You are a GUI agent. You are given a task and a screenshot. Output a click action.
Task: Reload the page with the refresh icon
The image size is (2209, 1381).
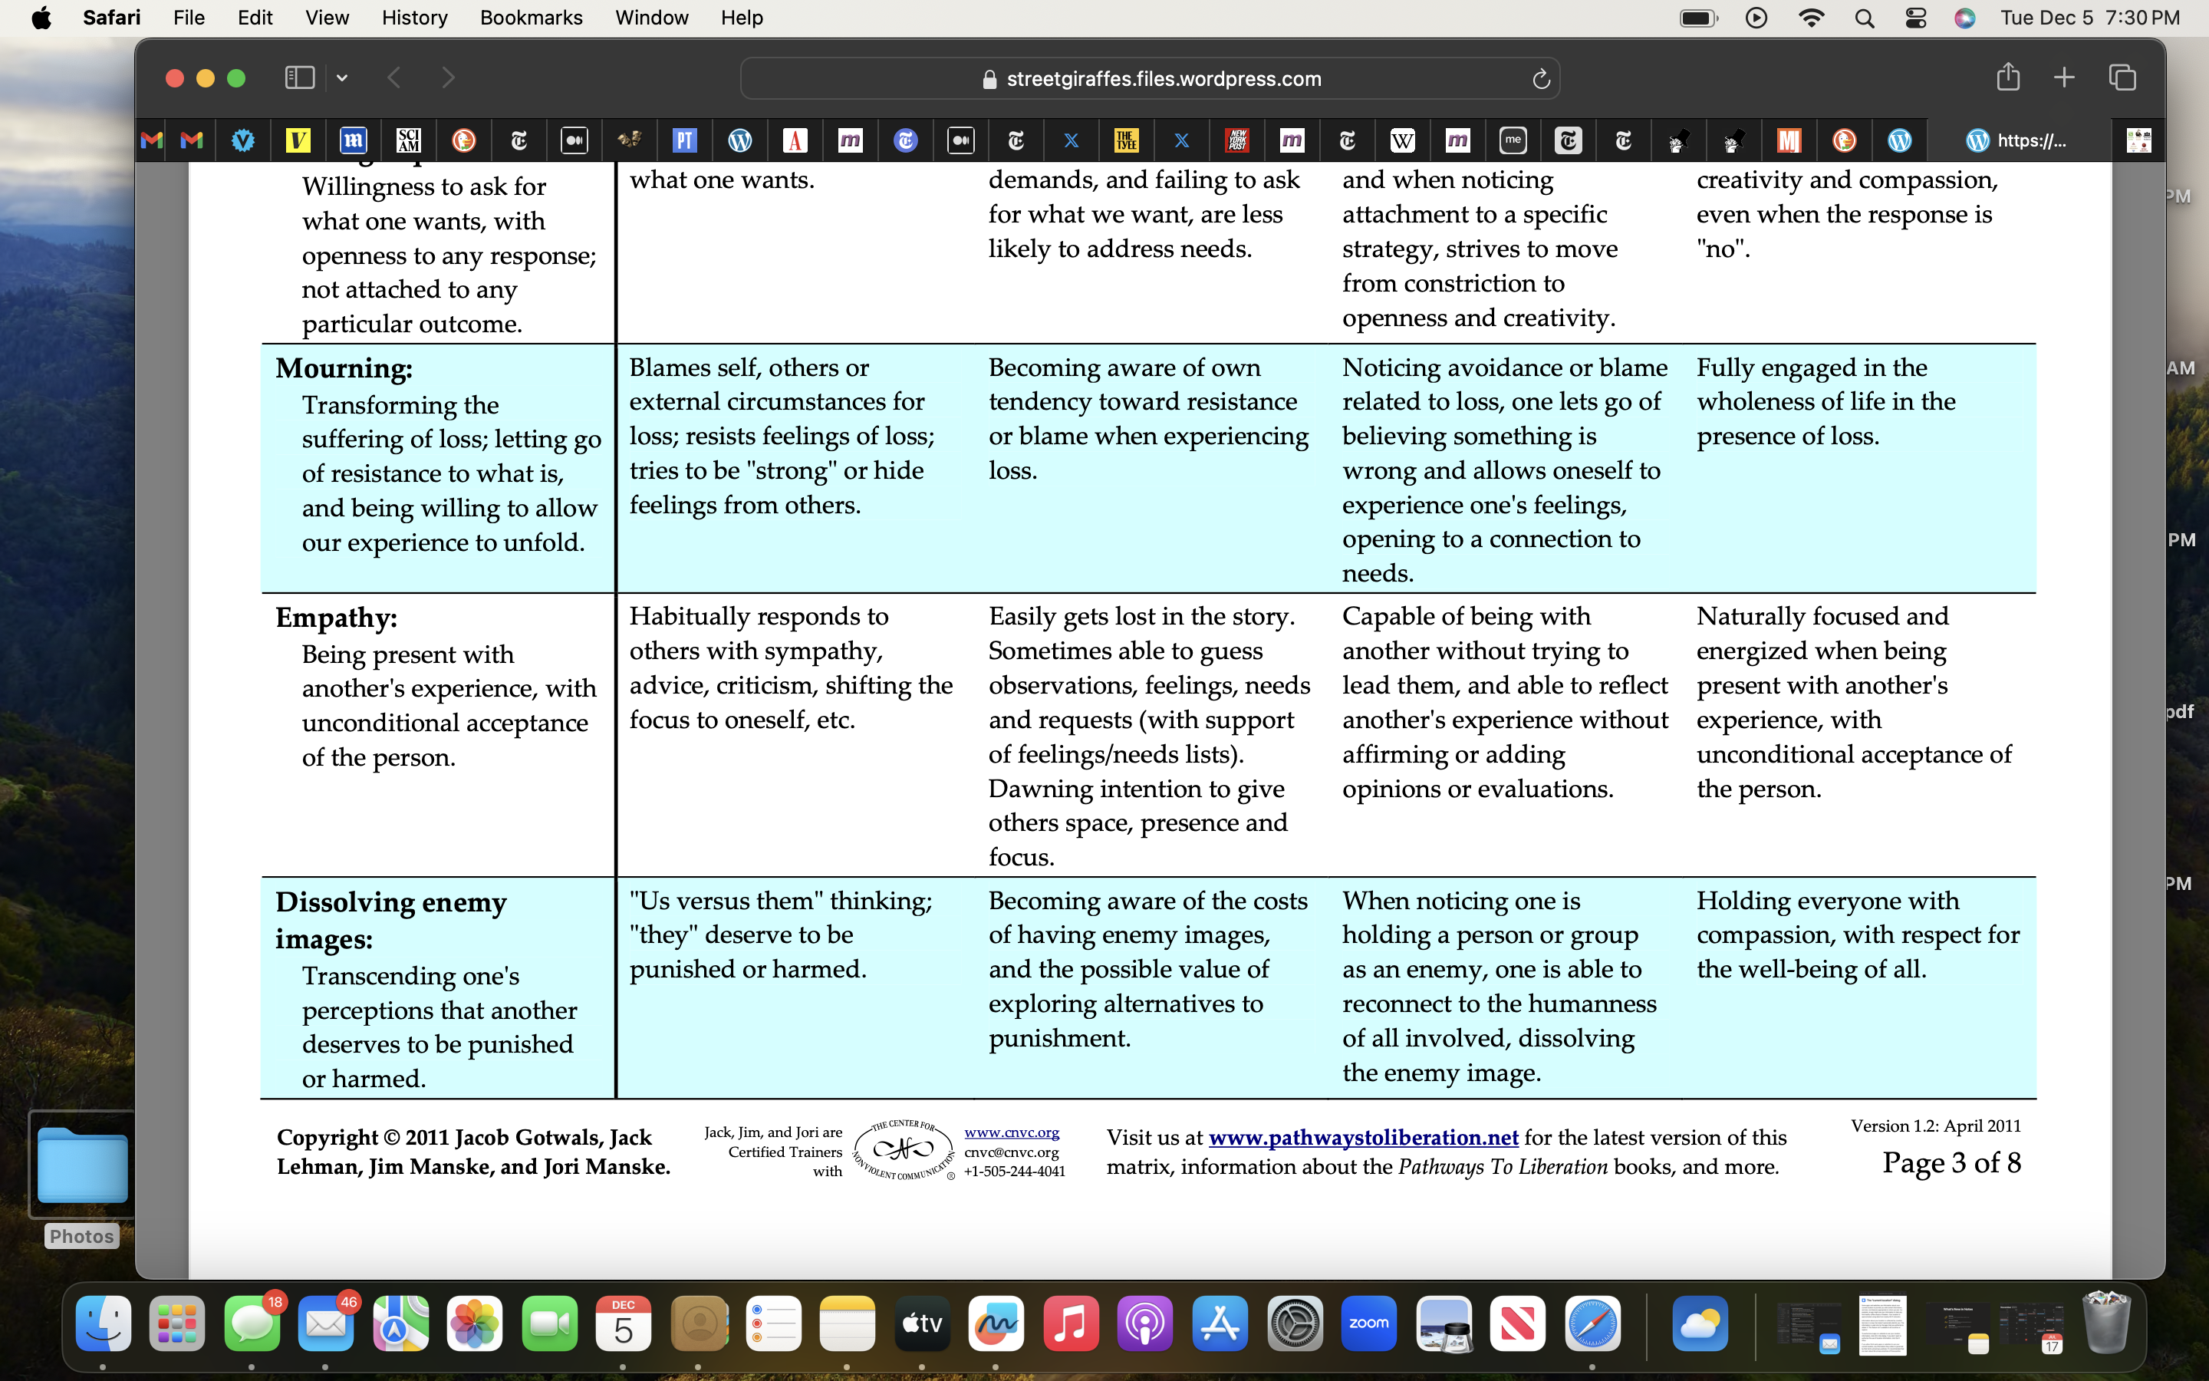coord(1541,80)
